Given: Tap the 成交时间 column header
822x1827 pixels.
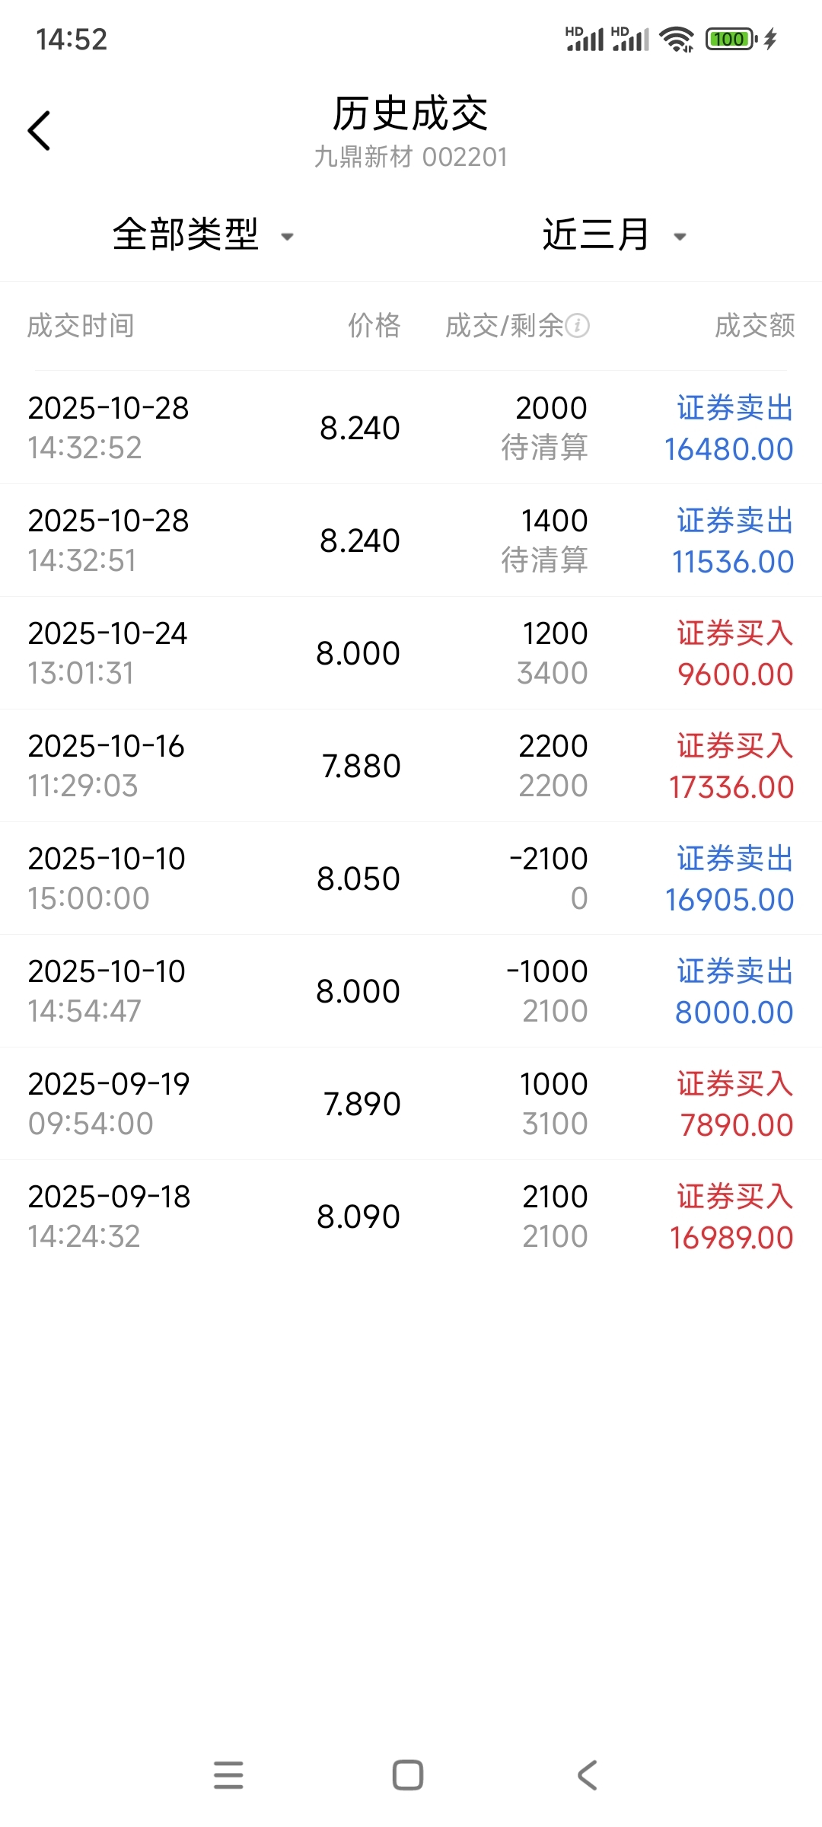Looking at the screenshot, I should [81, 326].
